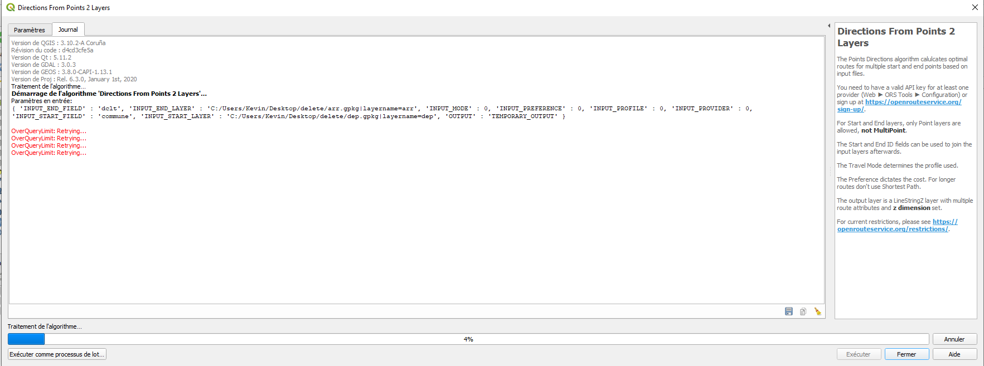984x366 pixels.
Task: Click the 'Révision du code' log line
Action: coord(52,50)
